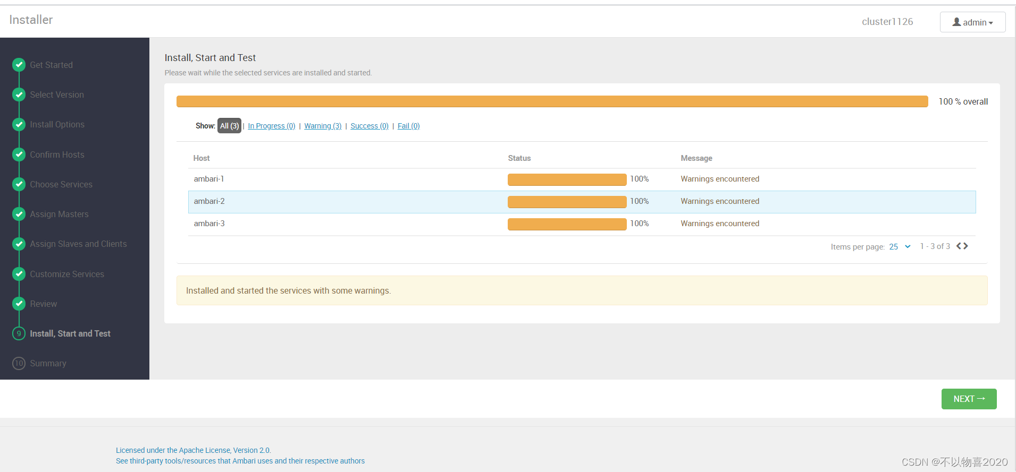Select Assign Slaves and Clients wizard step

click(78, 244)
